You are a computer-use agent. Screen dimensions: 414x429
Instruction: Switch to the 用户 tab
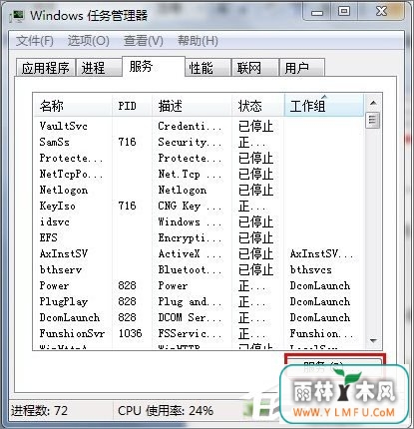coord(302,68)
